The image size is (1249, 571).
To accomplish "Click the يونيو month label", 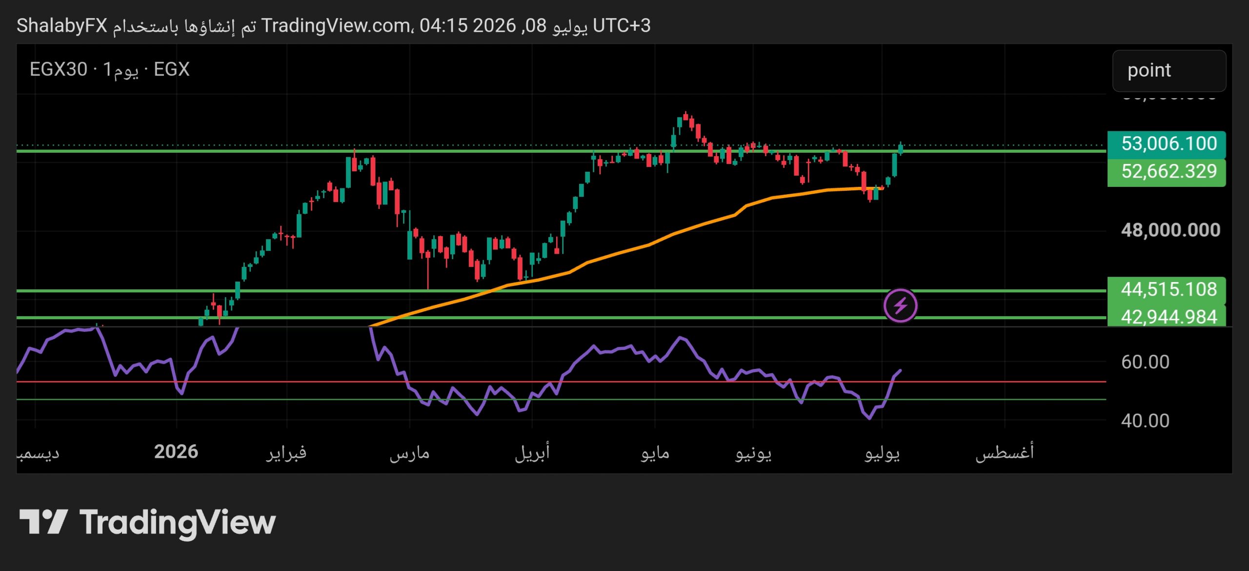I will pos(753,453).
